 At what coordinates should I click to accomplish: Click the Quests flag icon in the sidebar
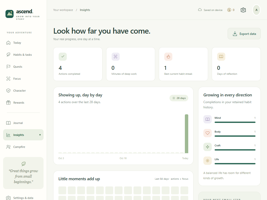click(8, 67)
